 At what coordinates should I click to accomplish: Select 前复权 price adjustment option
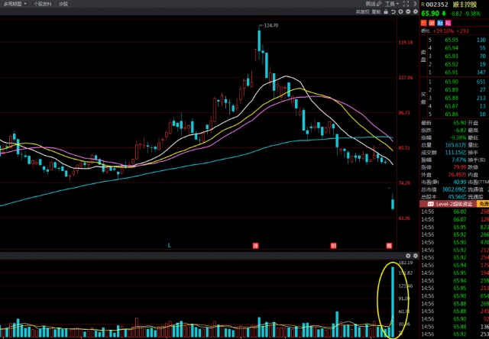(x=362, y=12)
